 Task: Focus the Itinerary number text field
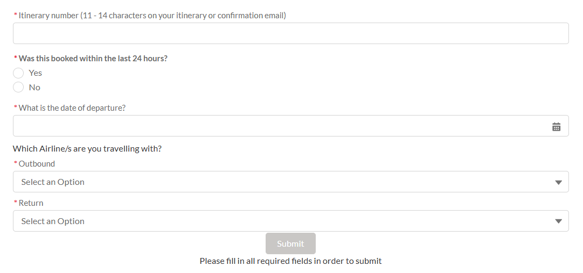coord(291,33)
